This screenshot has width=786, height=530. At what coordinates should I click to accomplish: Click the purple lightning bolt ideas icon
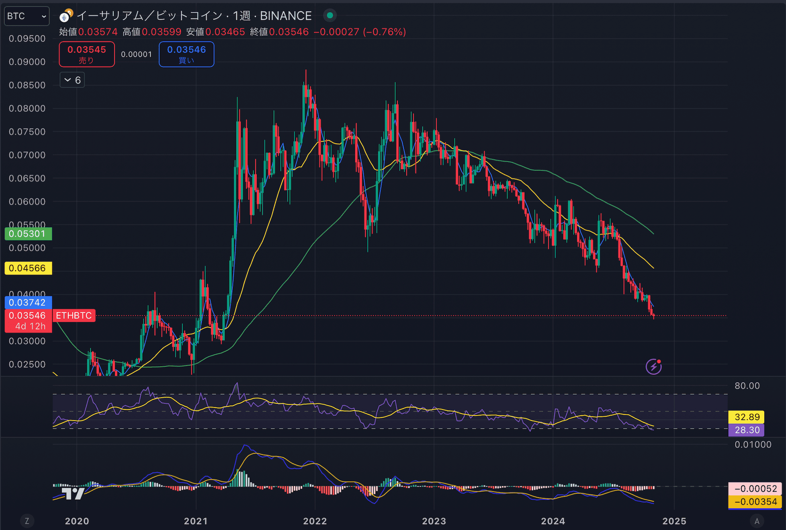(654, 366)
